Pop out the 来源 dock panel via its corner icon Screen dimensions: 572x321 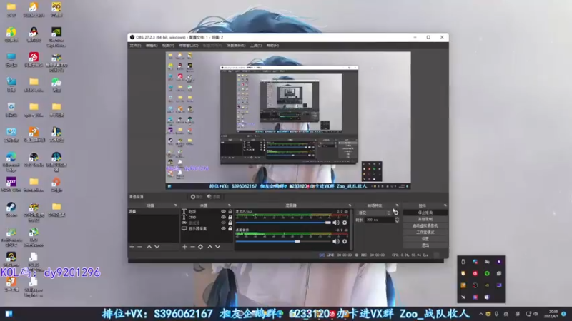point(229,205)
